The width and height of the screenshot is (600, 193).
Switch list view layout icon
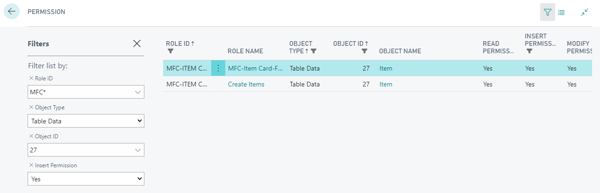click(562, 13)
